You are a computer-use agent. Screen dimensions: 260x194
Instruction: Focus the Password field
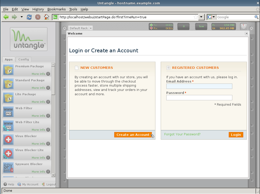coord(199,98)
